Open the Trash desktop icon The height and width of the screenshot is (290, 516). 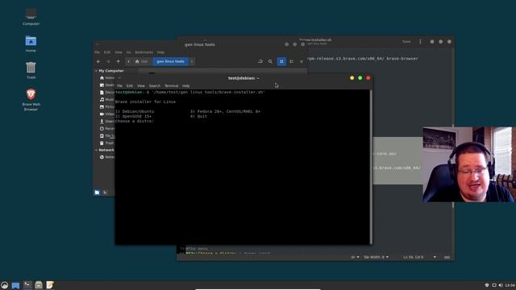(x=31, y=70)
